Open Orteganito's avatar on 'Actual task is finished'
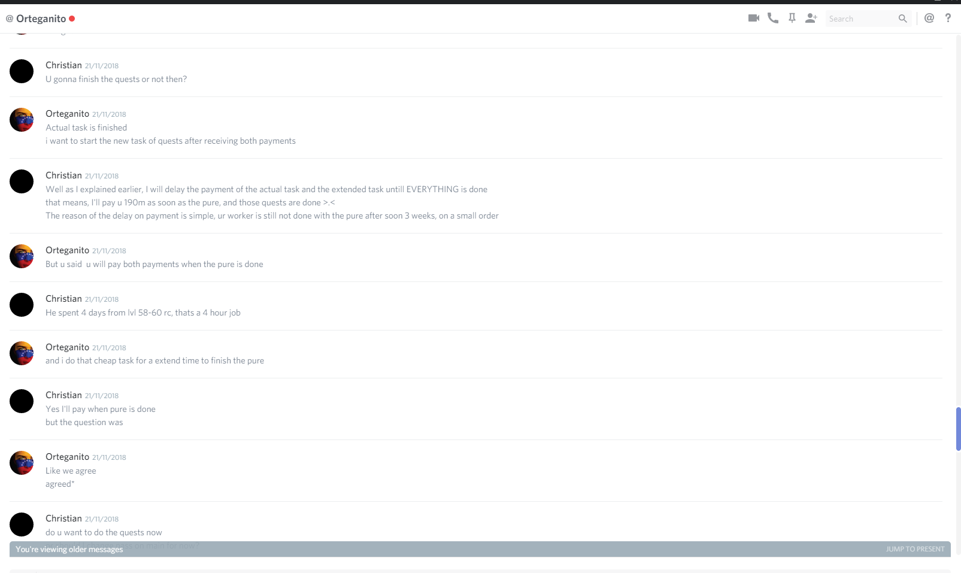 click(x=22, y=120)
